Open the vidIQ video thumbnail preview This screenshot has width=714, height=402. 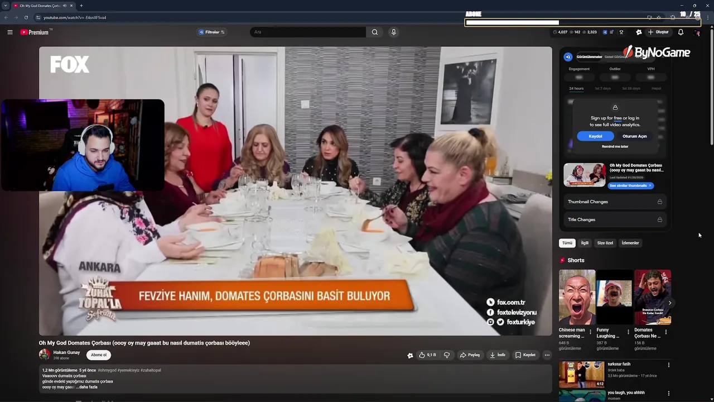point(585,175)
